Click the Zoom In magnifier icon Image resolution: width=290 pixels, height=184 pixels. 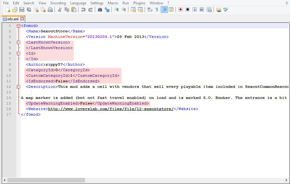(116, 10)
